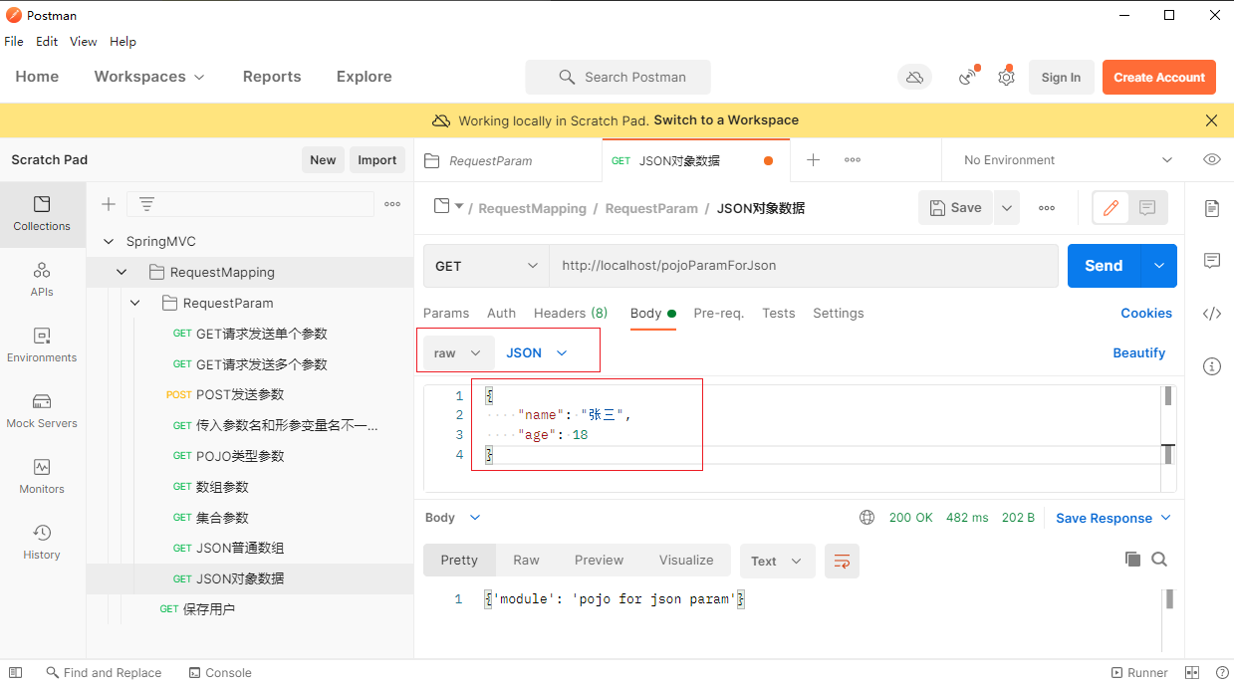Click the Beautify link
Screen dimensions: 1234x686
[1138, 353]
